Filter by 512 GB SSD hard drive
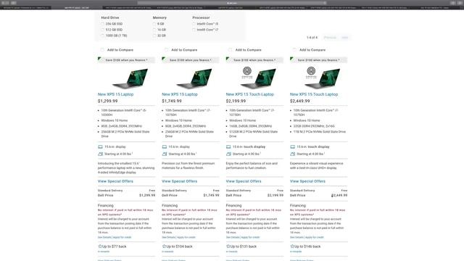Screen dimensions: 464x261 tap(103, 30)
